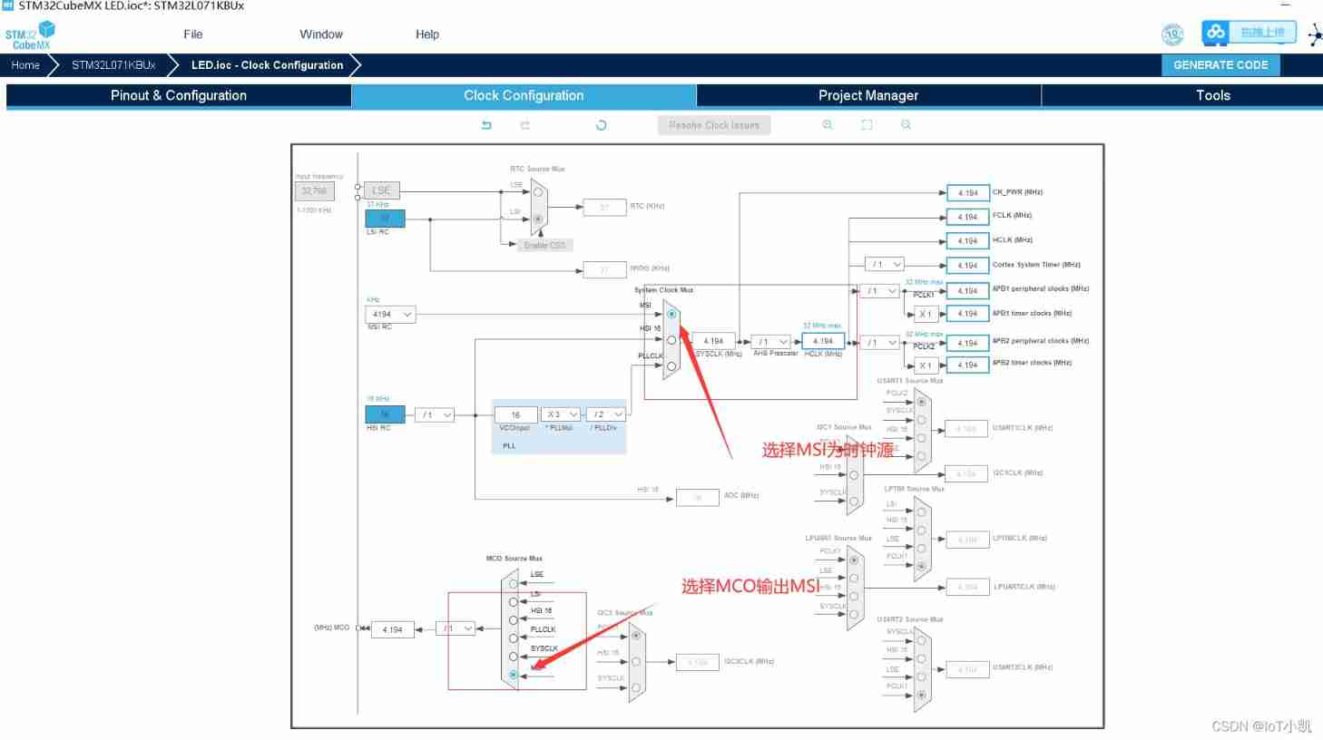Click the refresh/reset clock icon
The height and width of the screenshot is (740, 1323).
(x=601, y=125)
